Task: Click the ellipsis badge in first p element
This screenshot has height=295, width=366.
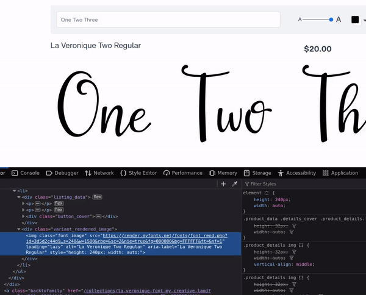Action: coord(38,204)
